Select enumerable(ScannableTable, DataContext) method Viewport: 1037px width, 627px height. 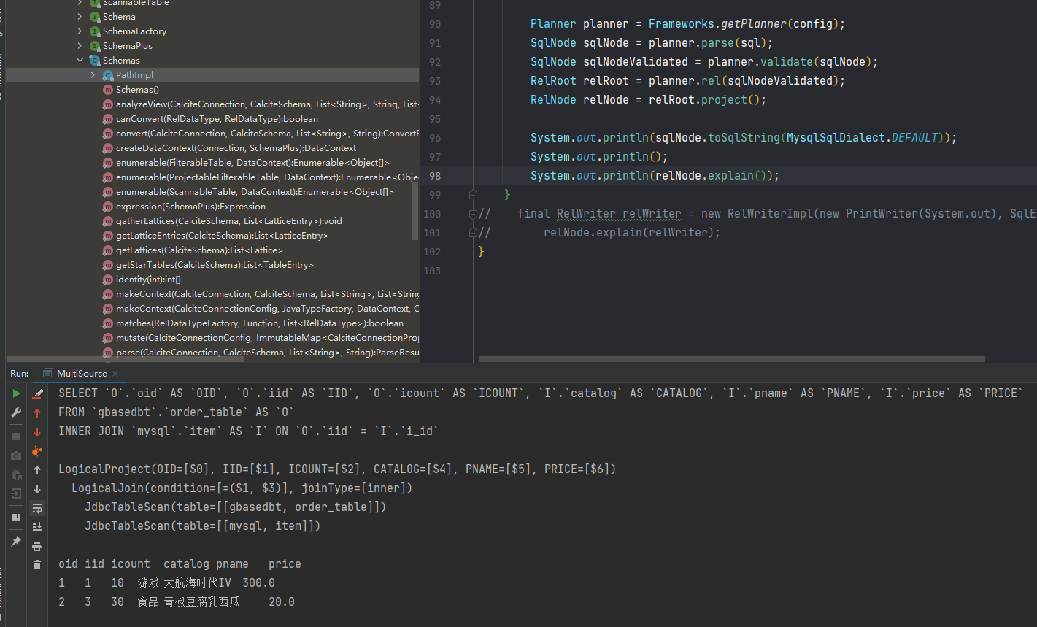[x=255, y=192]
